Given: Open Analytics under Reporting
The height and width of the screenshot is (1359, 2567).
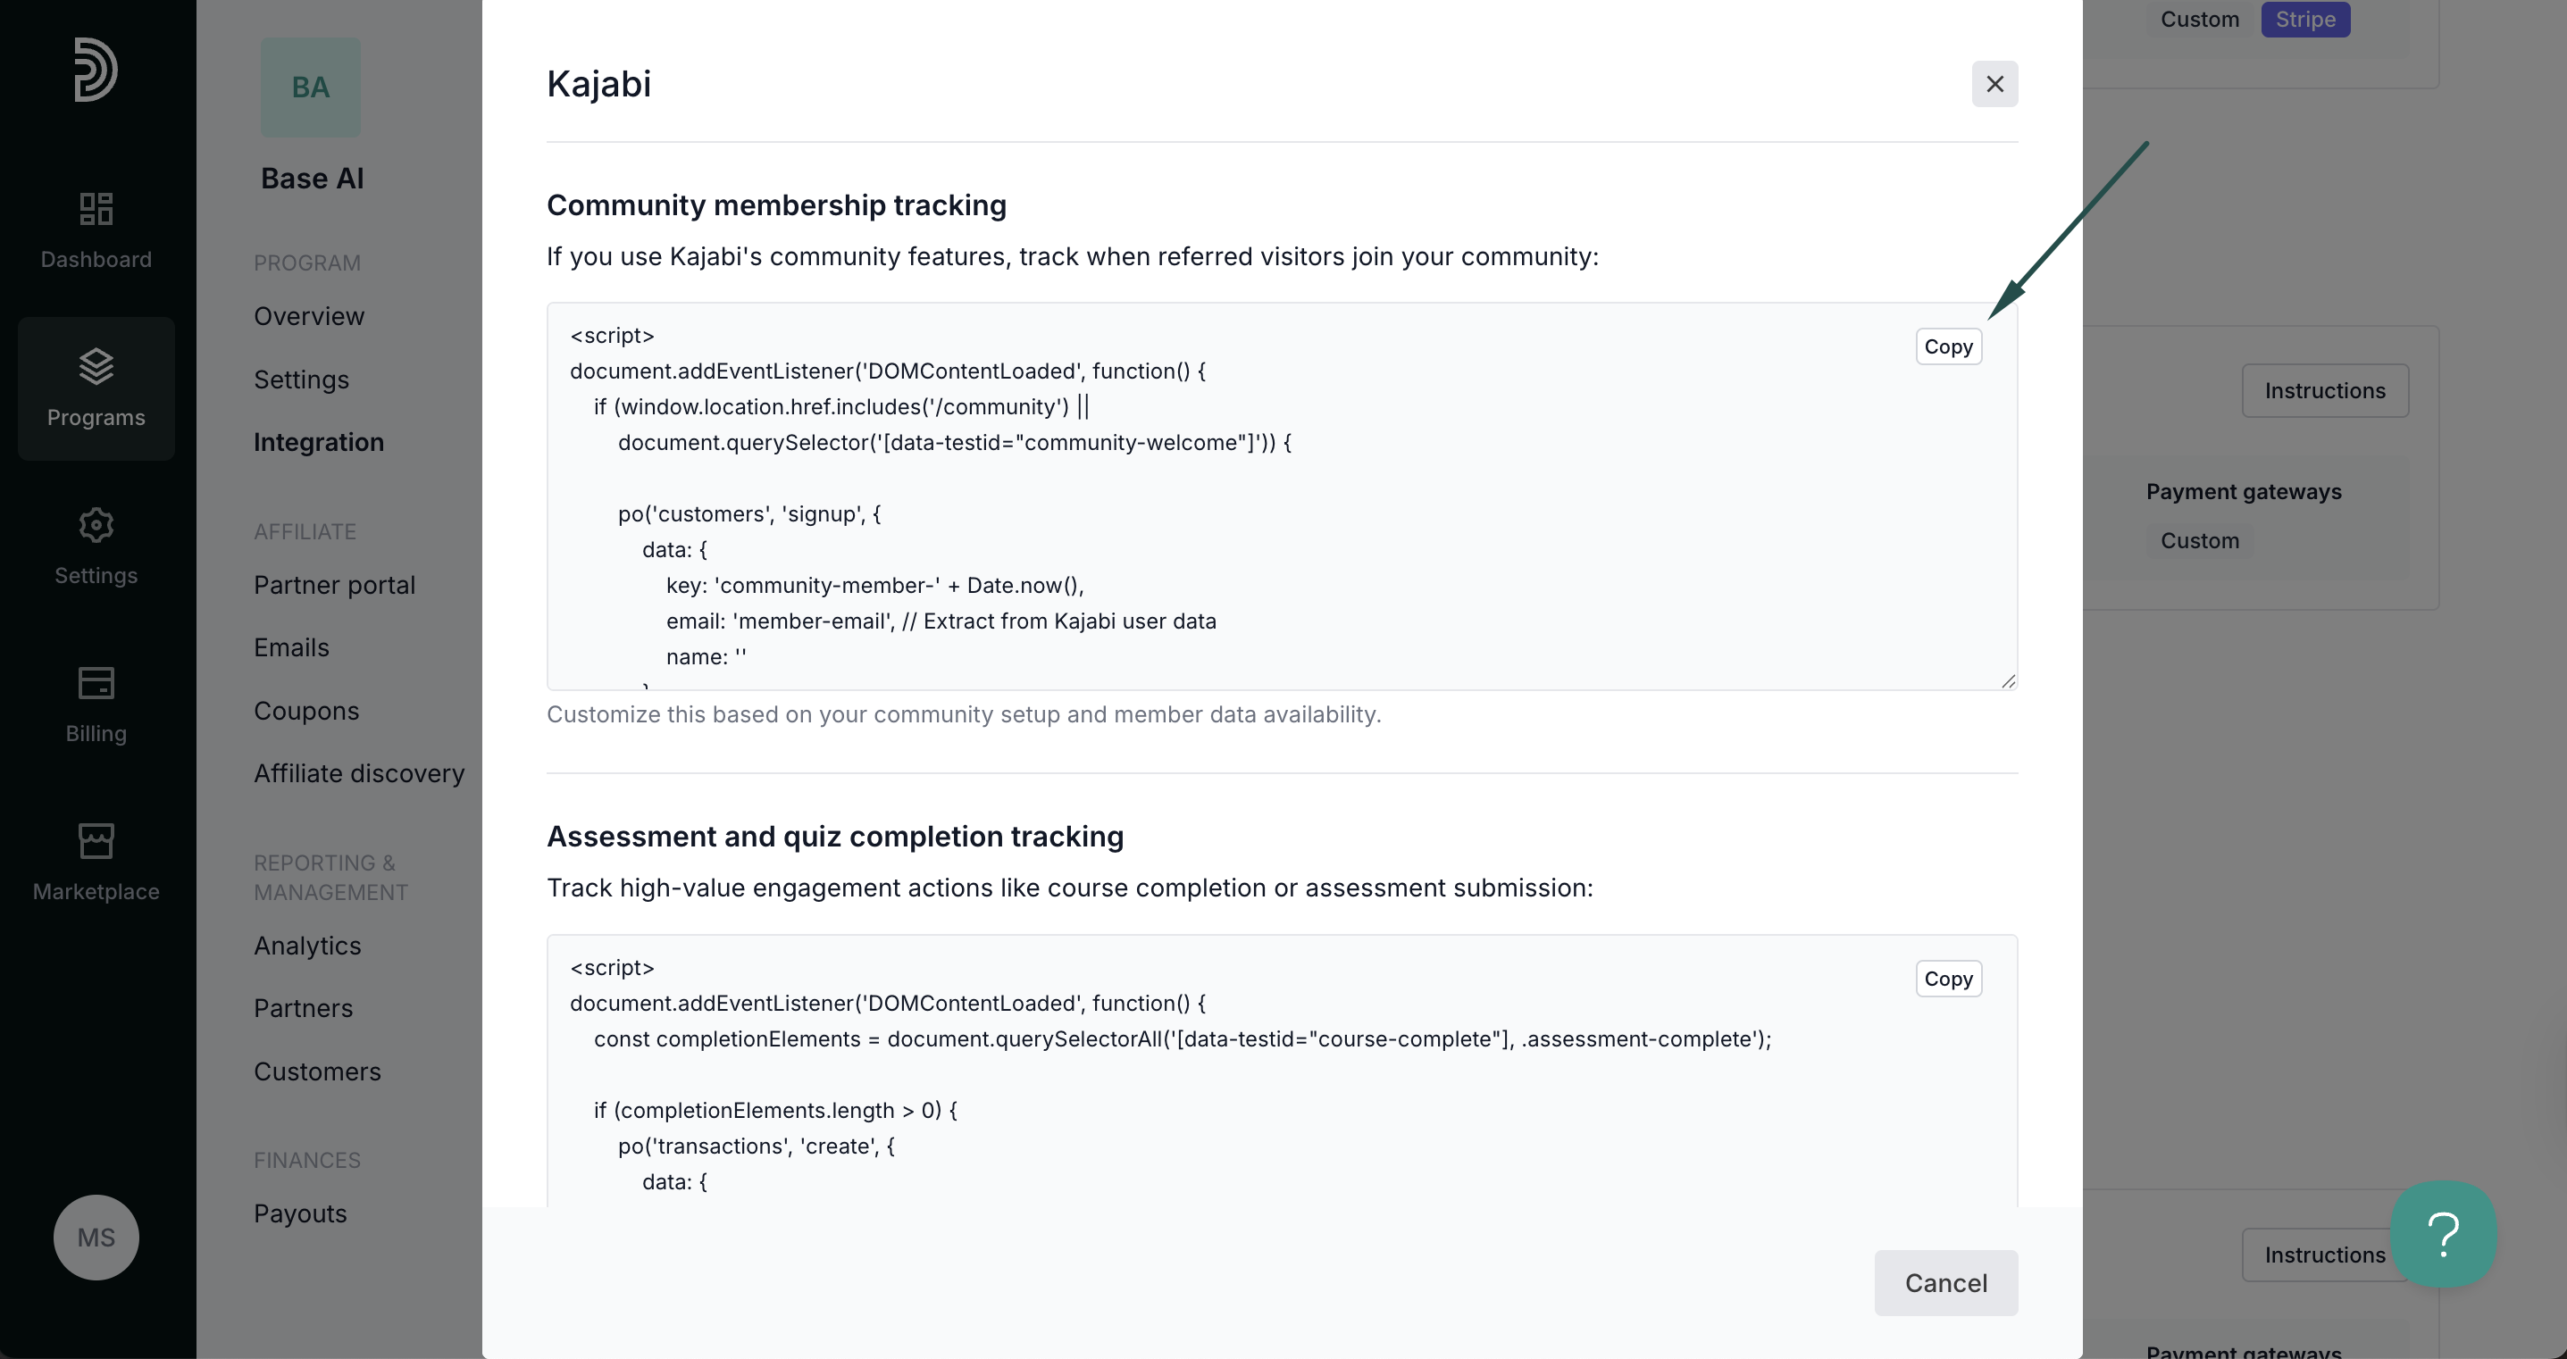Looking at the screenshot, I should (307, 946).
